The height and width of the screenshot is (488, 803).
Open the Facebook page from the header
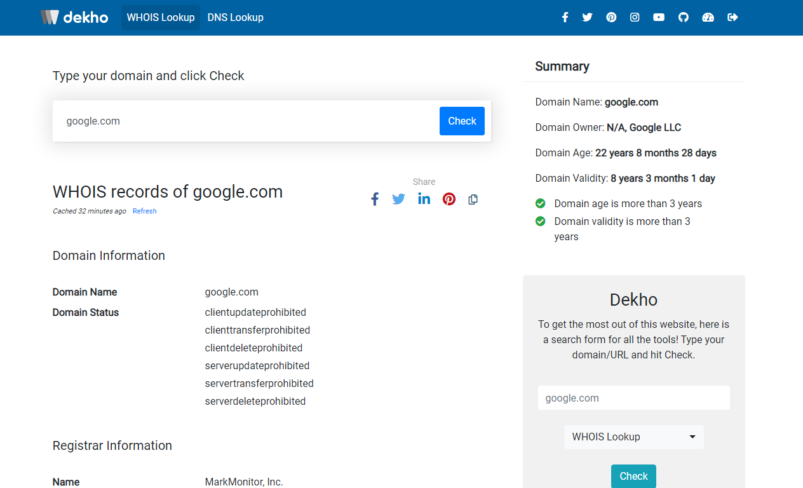(565, 17)
